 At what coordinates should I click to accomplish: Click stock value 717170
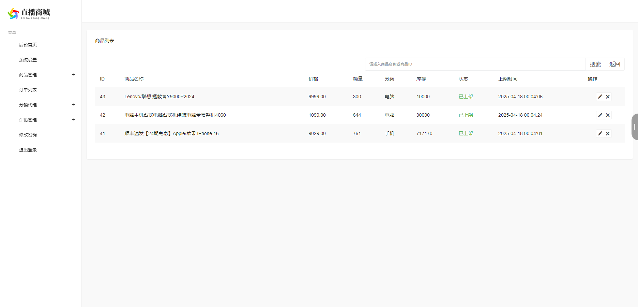424,133
